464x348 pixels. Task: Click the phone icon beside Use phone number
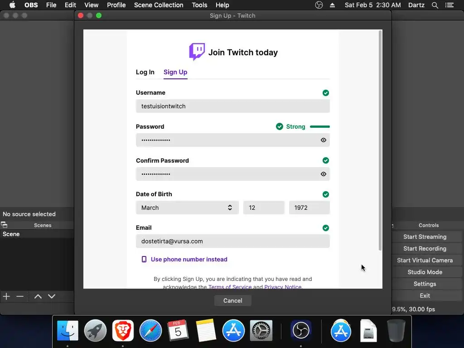[144, 259]
